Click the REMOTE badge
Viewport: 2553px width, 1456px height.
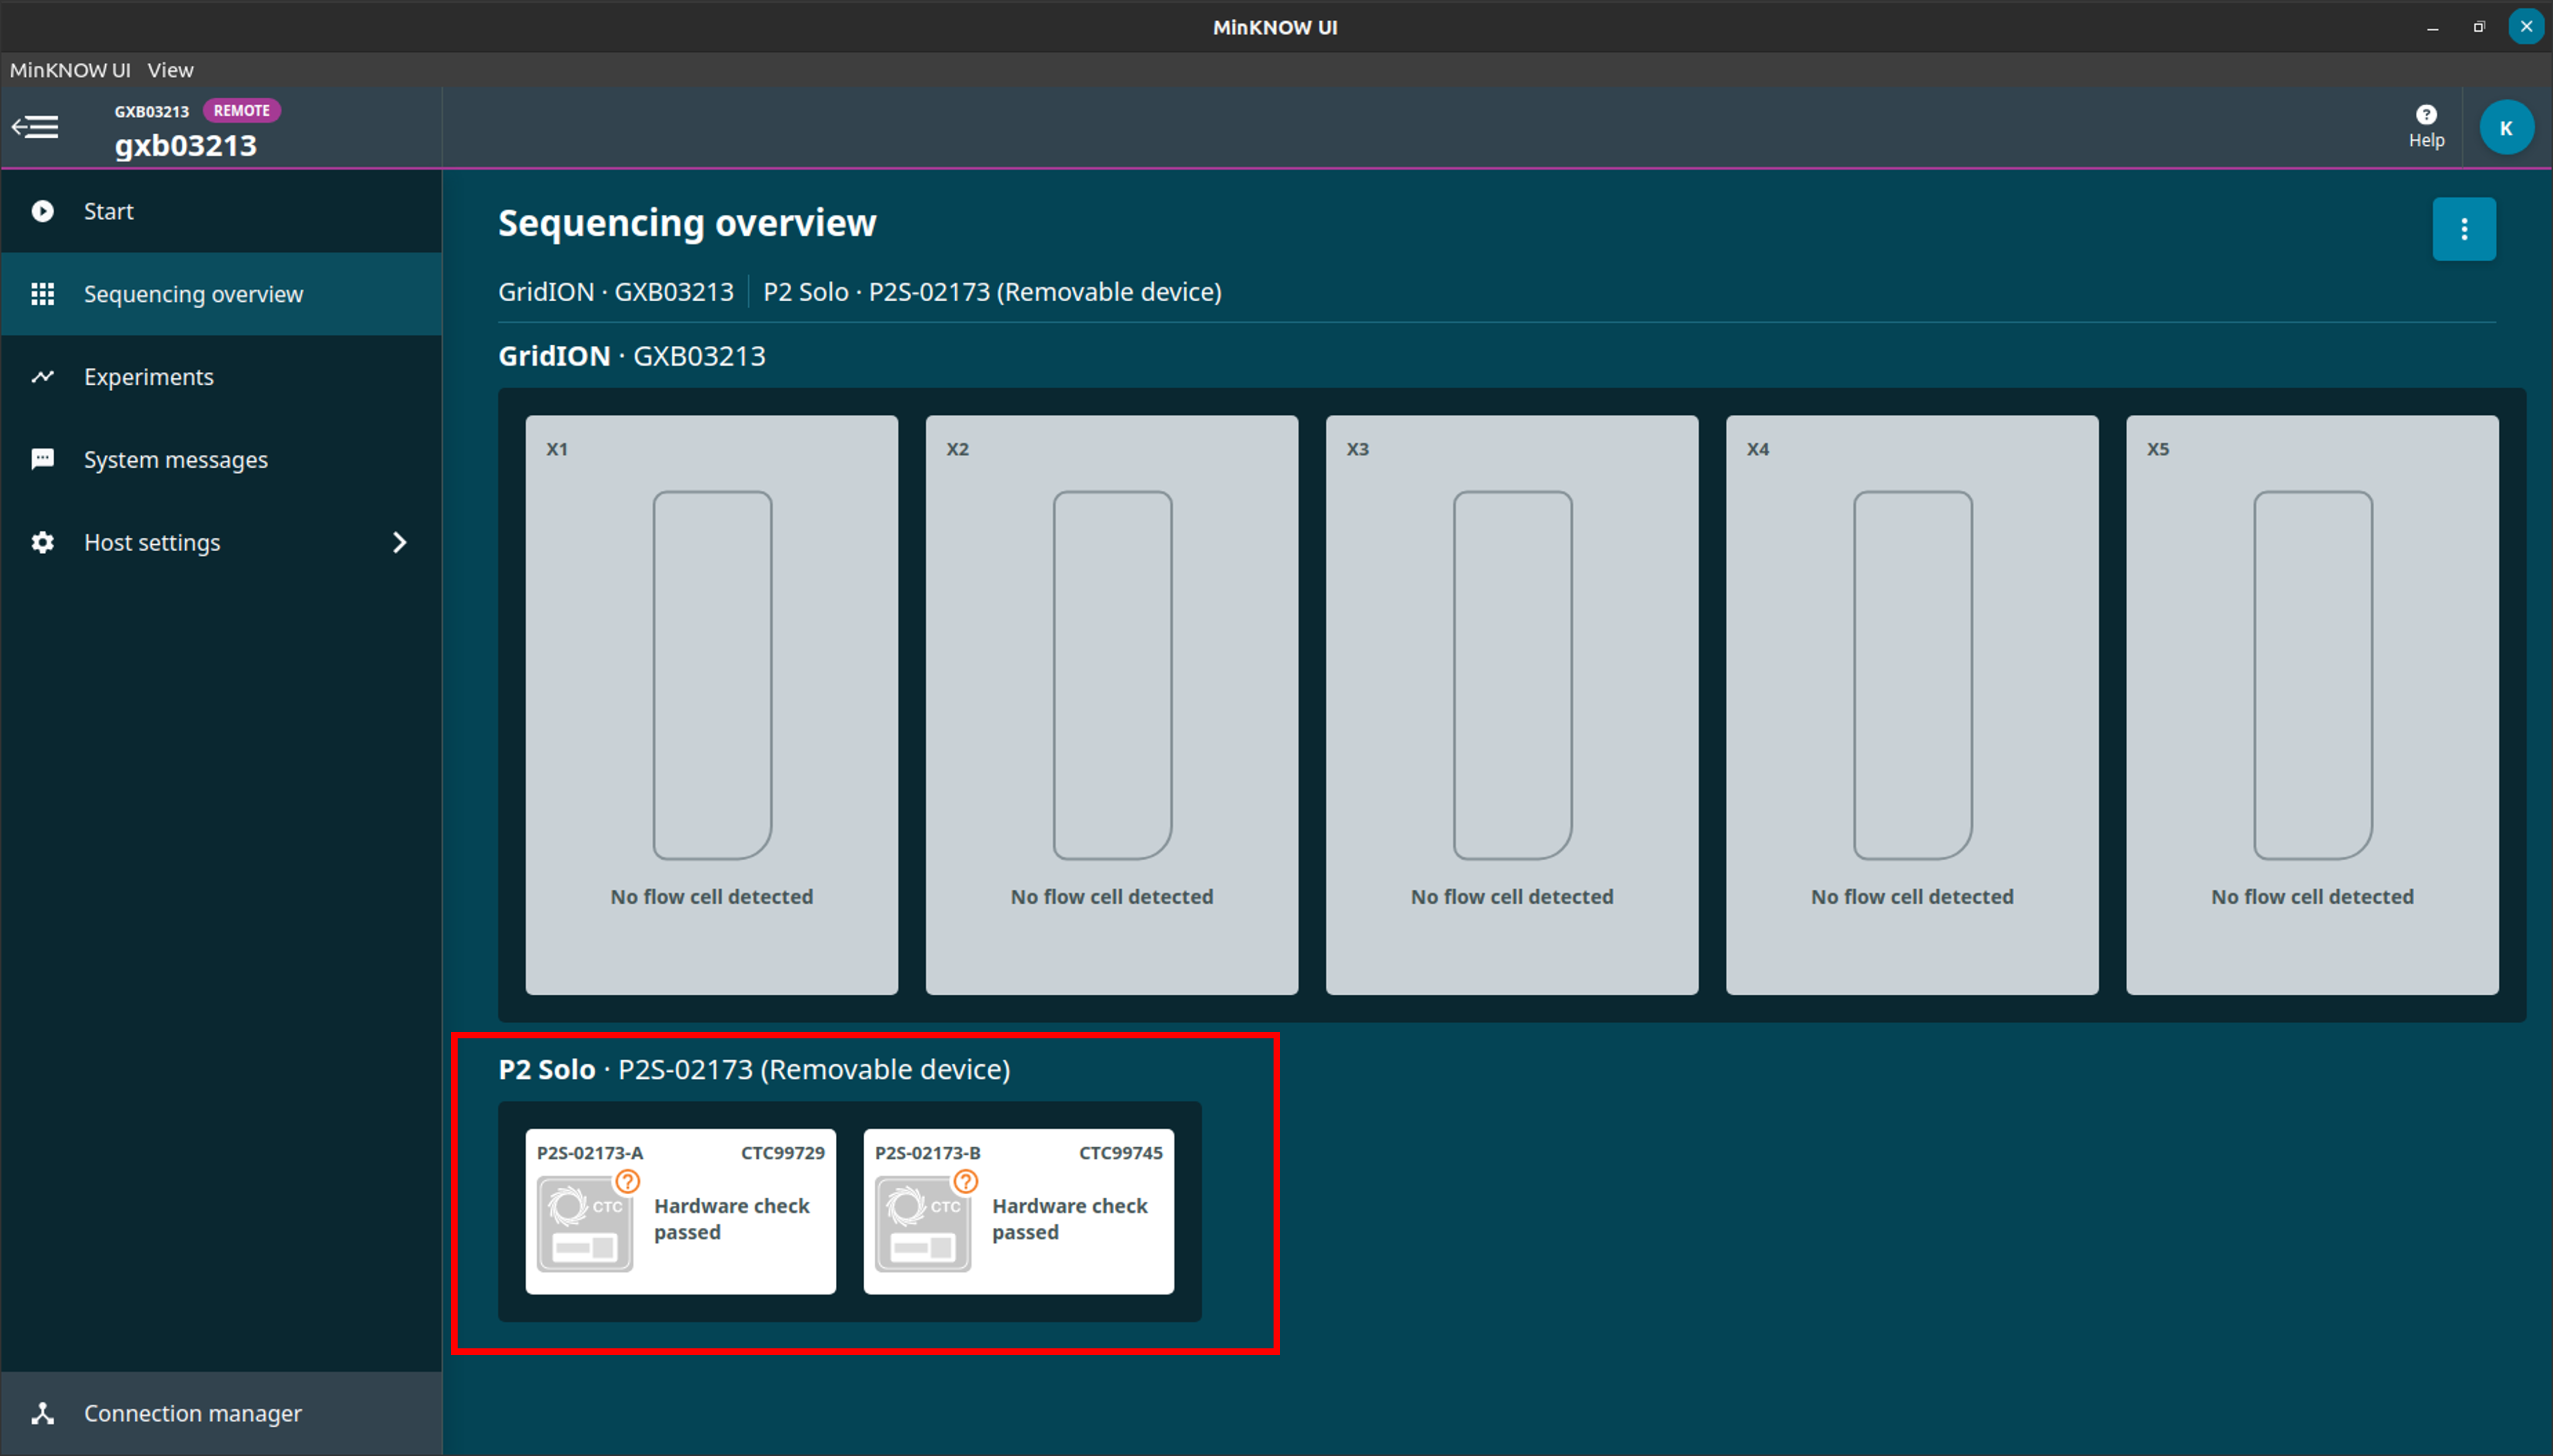click(x=242, y=110)
